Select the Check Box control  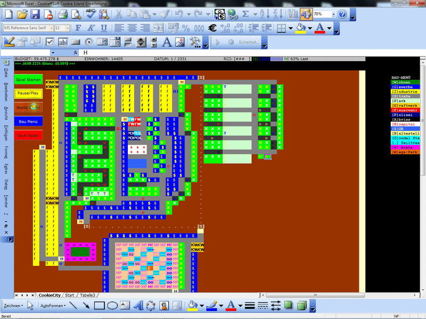pyautogui.click(x=50, y=42)
